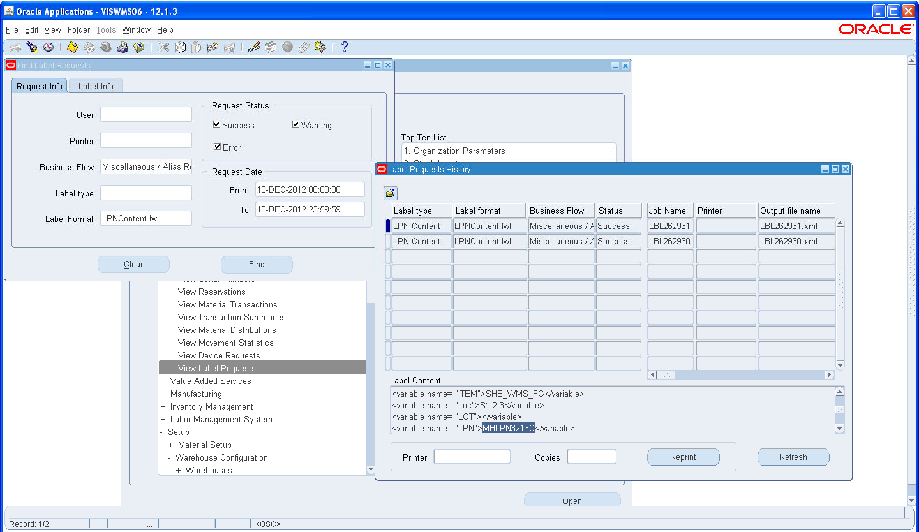Click the Help question mark icon
This screenshot has width=919, height=532.
[345, 47]
